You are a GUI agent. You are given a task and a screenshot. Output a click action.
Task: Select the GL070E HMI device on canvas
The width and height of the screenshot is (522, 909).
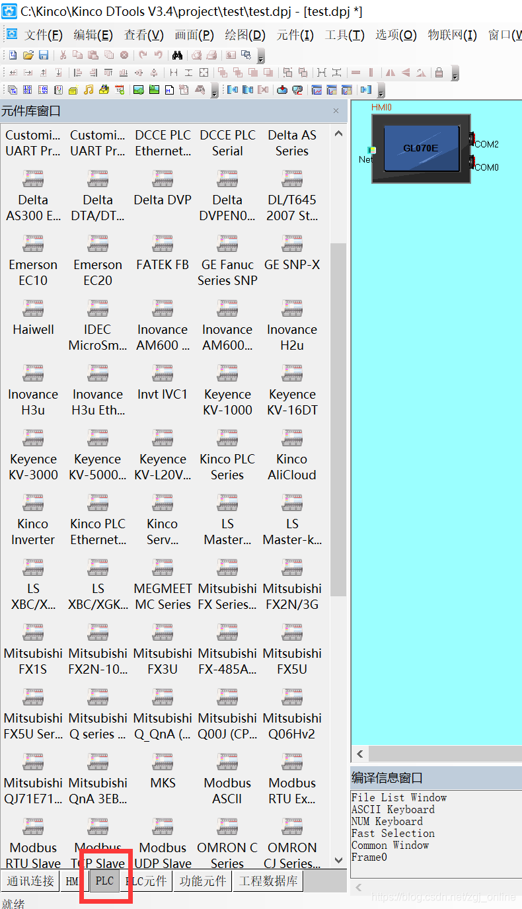click(x=421, y=148)
